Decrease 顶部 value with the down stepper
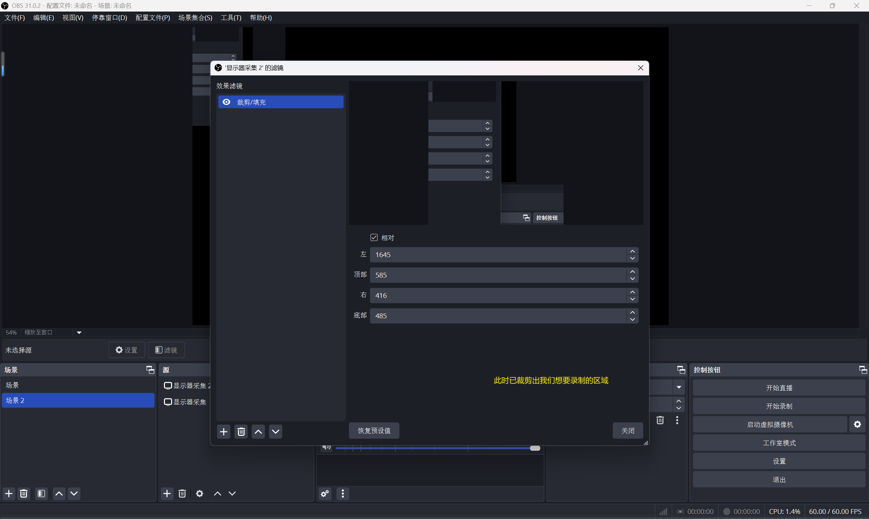The image size is (869, 519). click(632, 279)
